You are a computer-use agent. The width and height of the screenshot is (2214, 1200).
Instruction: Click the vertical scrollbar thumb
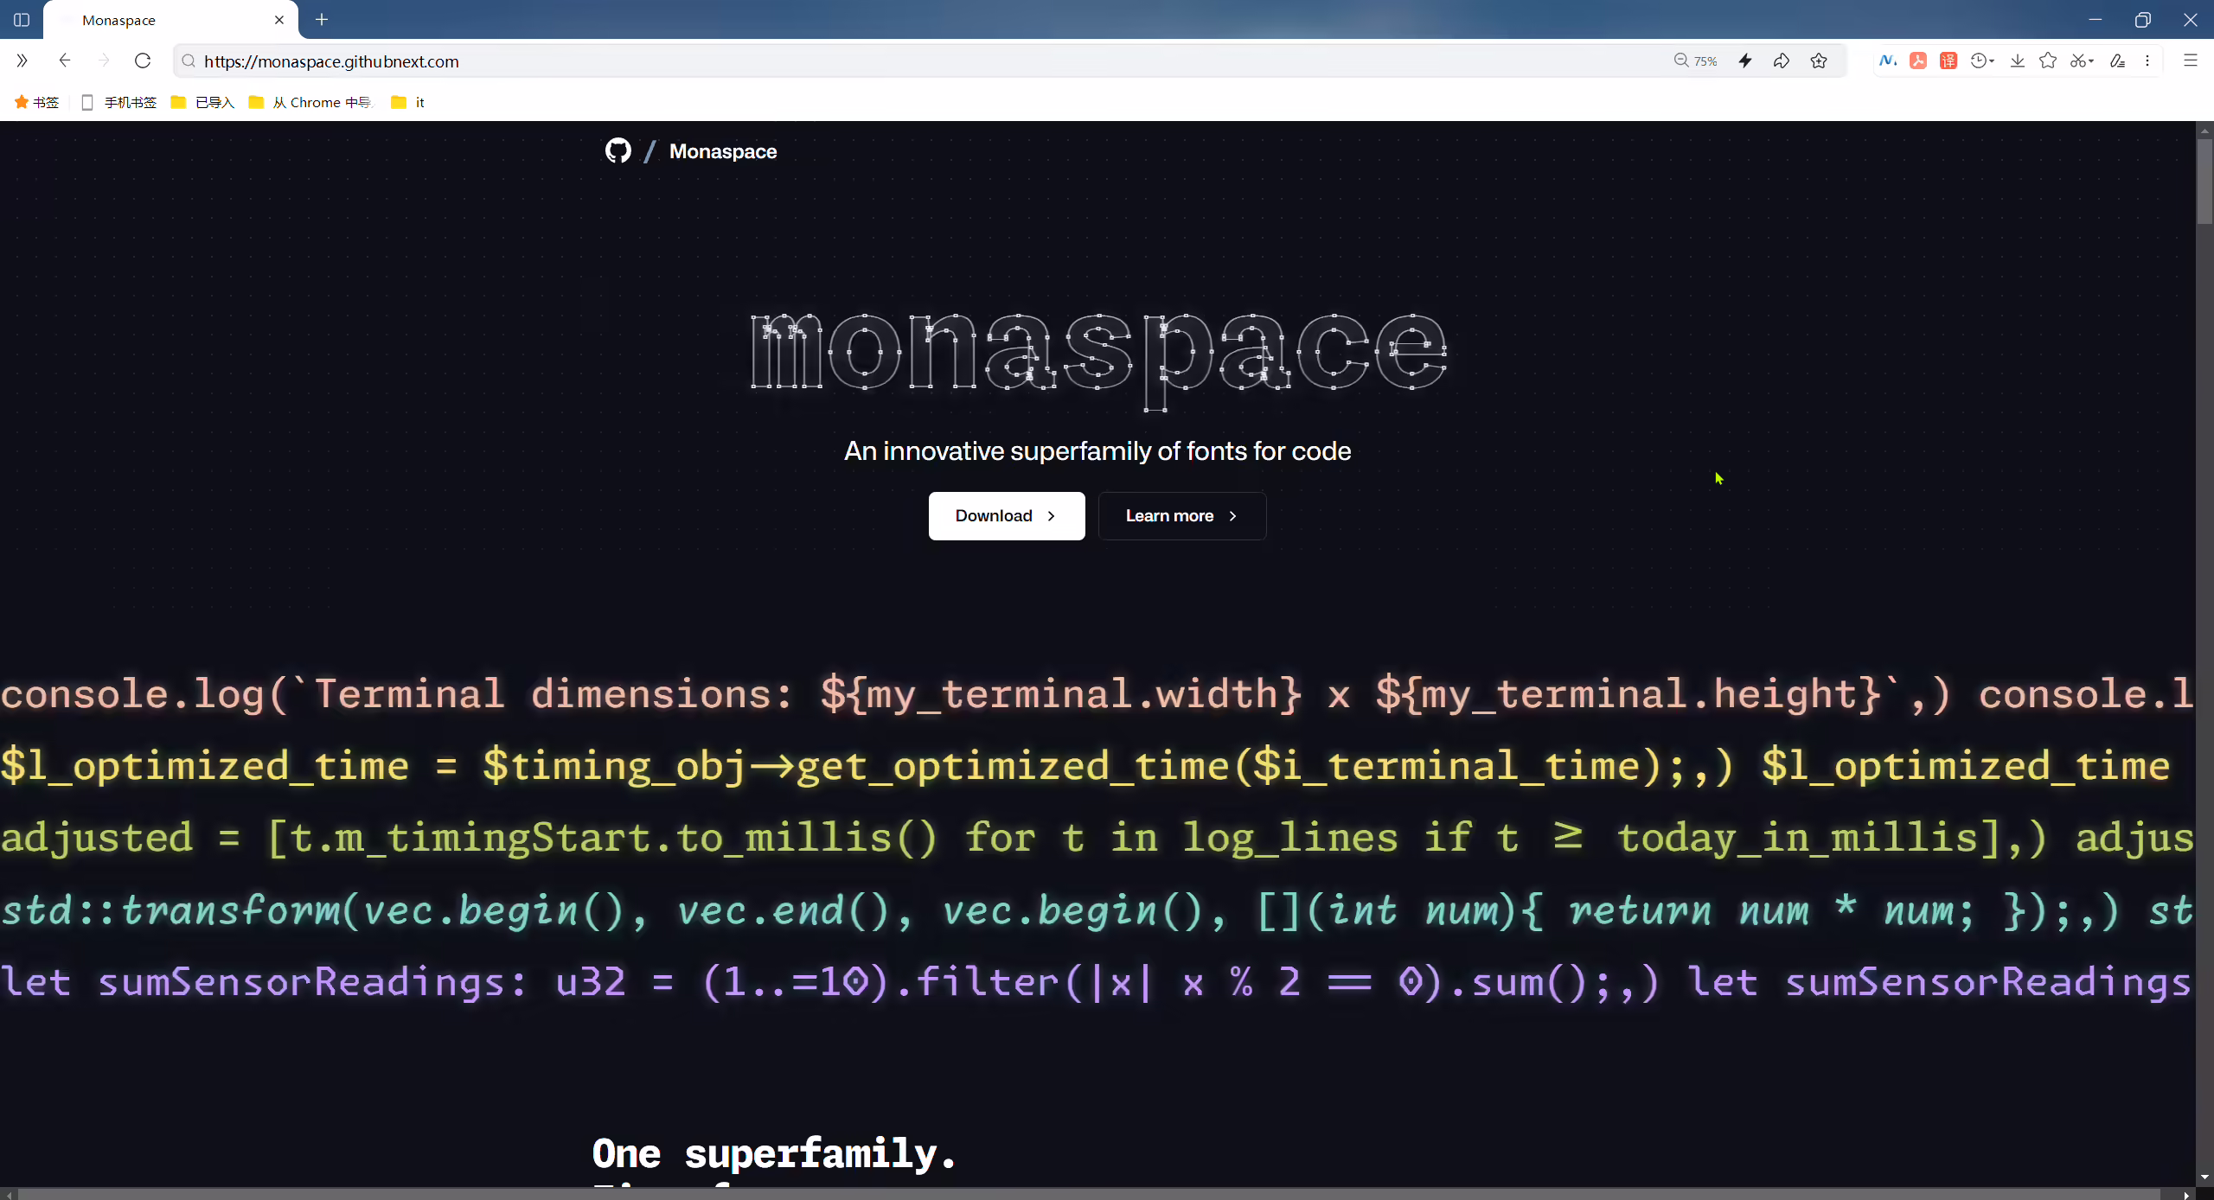point(2204,182)
